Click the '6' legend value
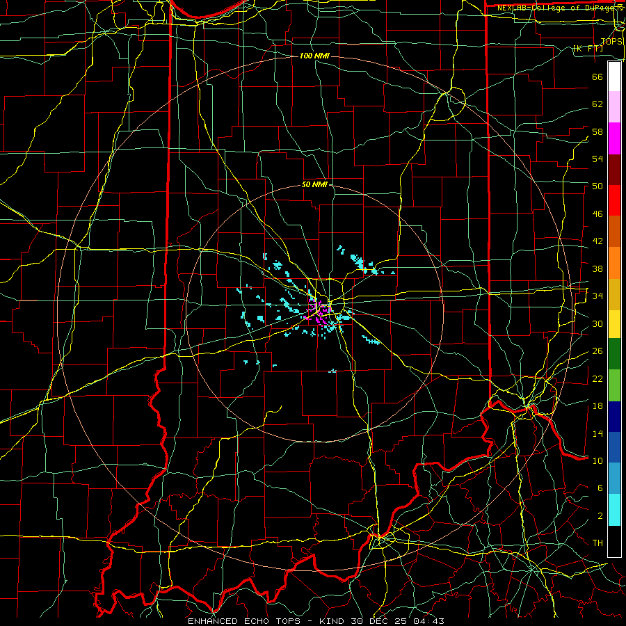This screenshot has width=626, height=626. click(x=600, y=488)
